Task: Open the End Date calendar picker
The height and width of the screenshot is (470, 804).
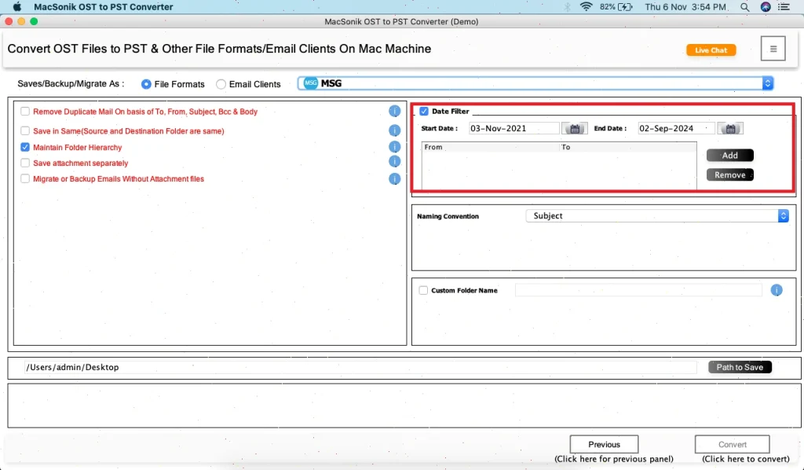Action: 730,128
